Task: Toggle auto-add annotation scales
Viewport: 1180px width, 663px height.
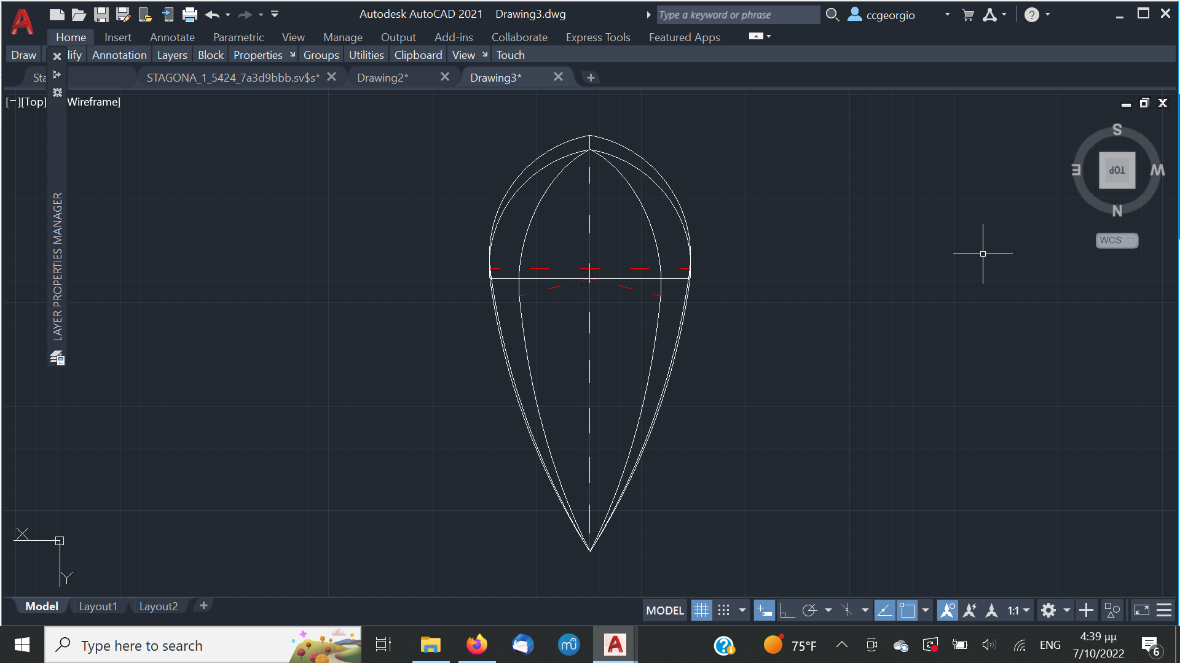Action: tap(970, 610)
